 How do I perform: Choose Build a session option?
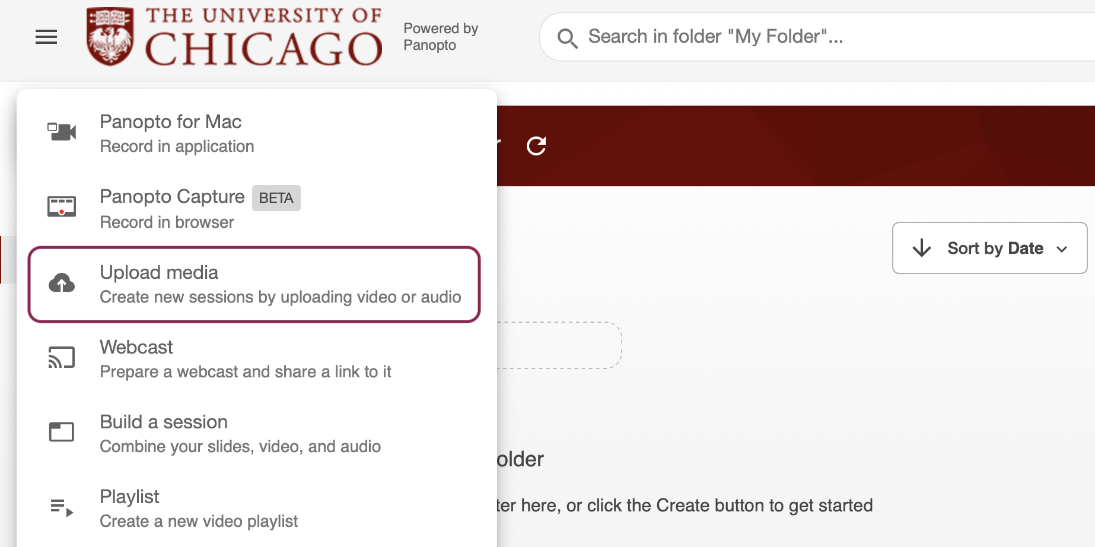click(x=240, y=434)
